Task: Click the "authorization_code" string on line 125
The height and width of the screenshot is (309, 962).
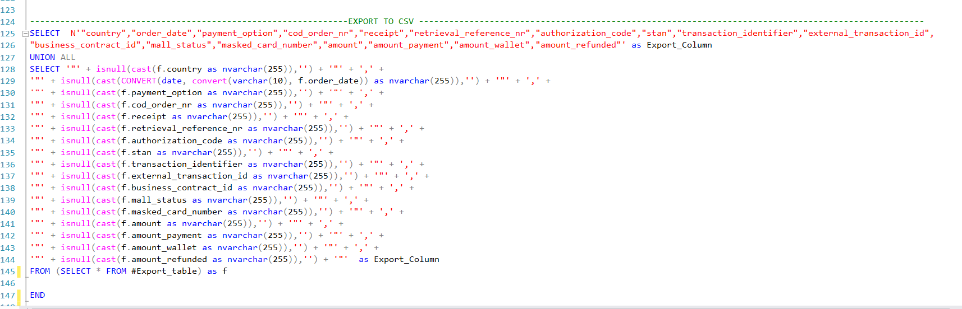Action: coord(586,33)
